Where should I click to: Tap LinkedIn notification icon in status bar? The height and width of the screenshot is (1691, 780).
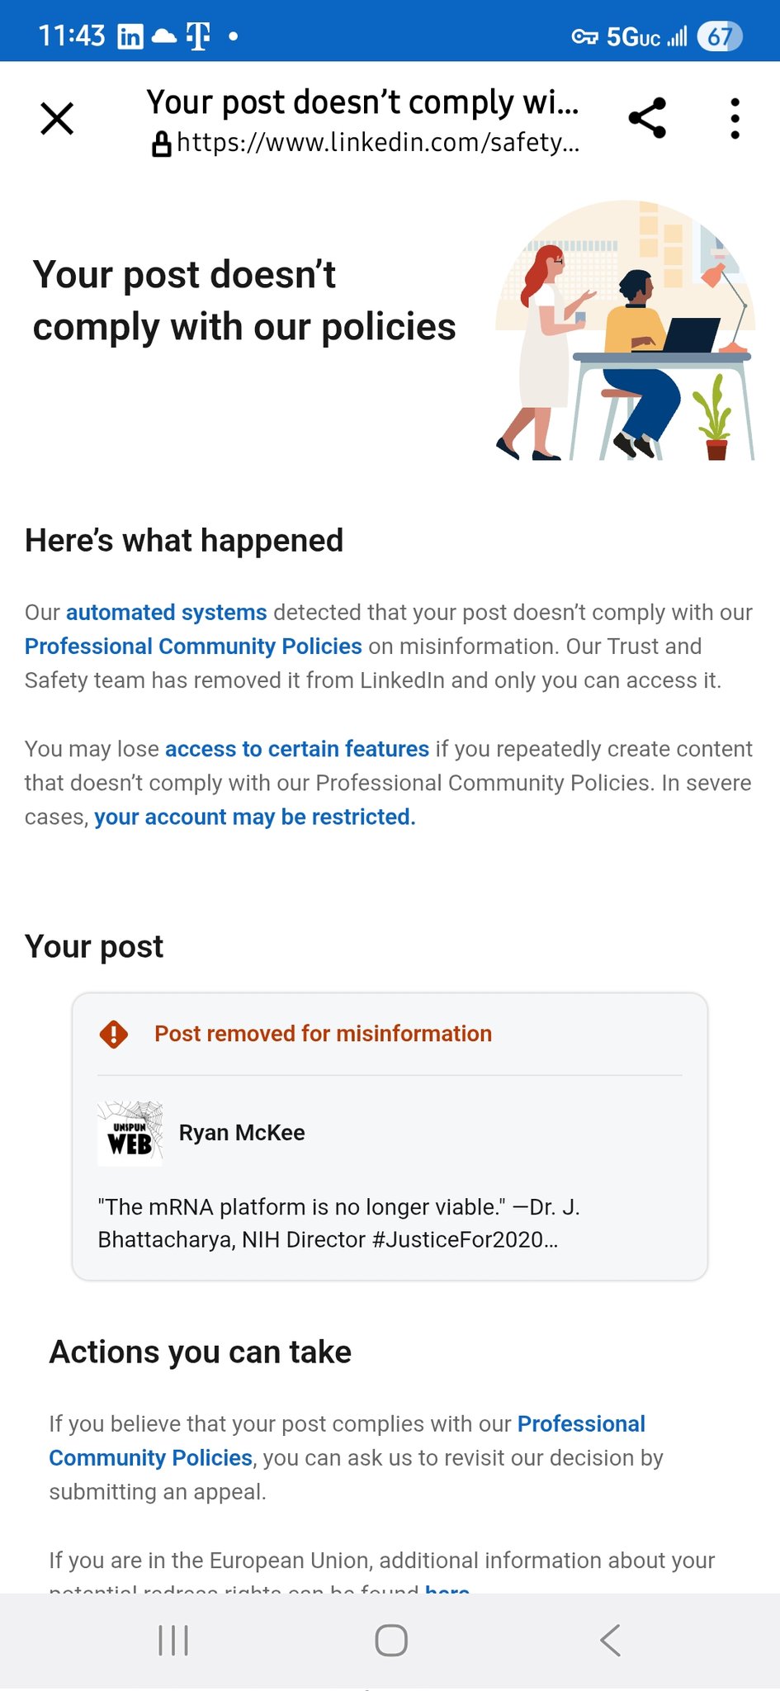coord(130,36)
